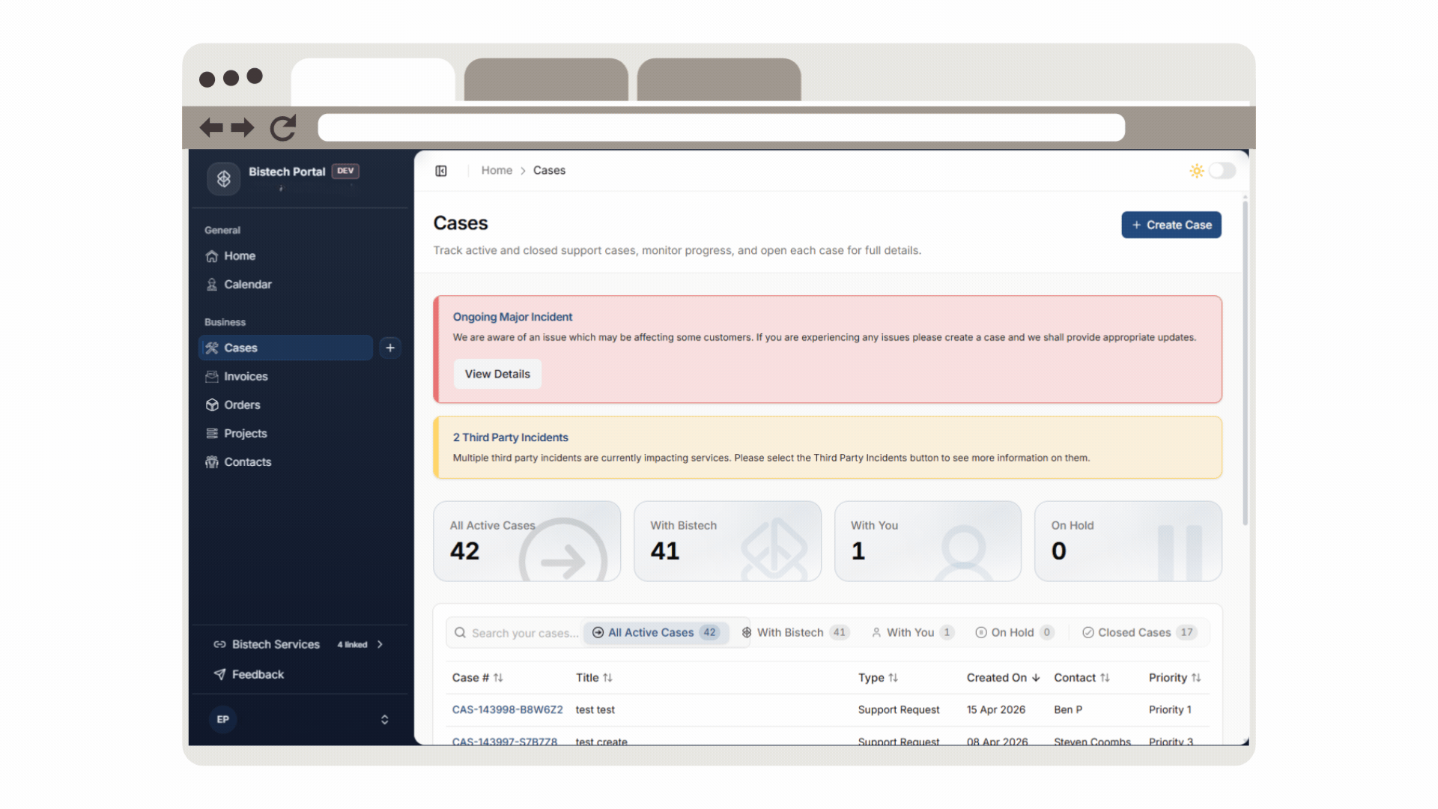Click the Feedback link
Image resolution: width=1438 pixels, height=809 pixels.
(258, 675)
